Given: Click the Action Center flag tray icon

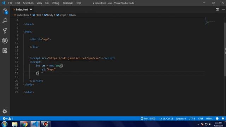Looking at the screenshot, I should tap(202, 124).
